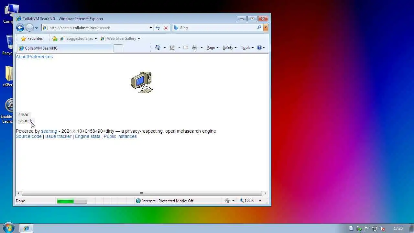Click the red Stop loading icon
The height and width of the screenshot is (233, 414).
166,28
